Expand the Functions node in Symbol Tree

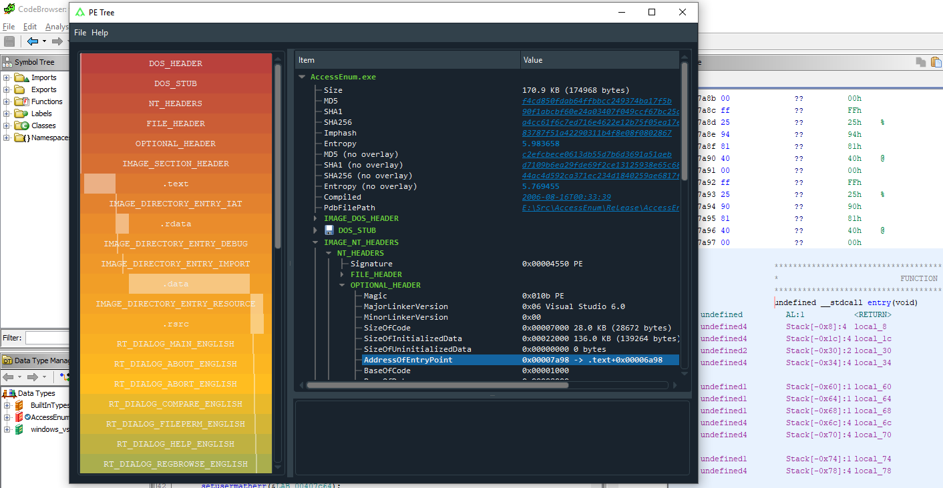click(7, 101)
